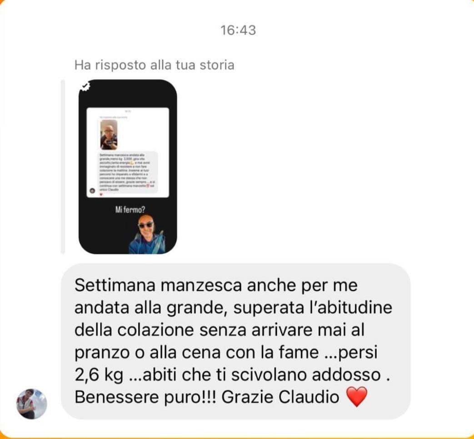Open the replied story thumbnail

click(x=128, y=167)
